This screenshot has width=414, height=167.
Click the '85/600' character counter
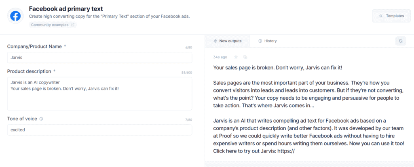[187, 73]
